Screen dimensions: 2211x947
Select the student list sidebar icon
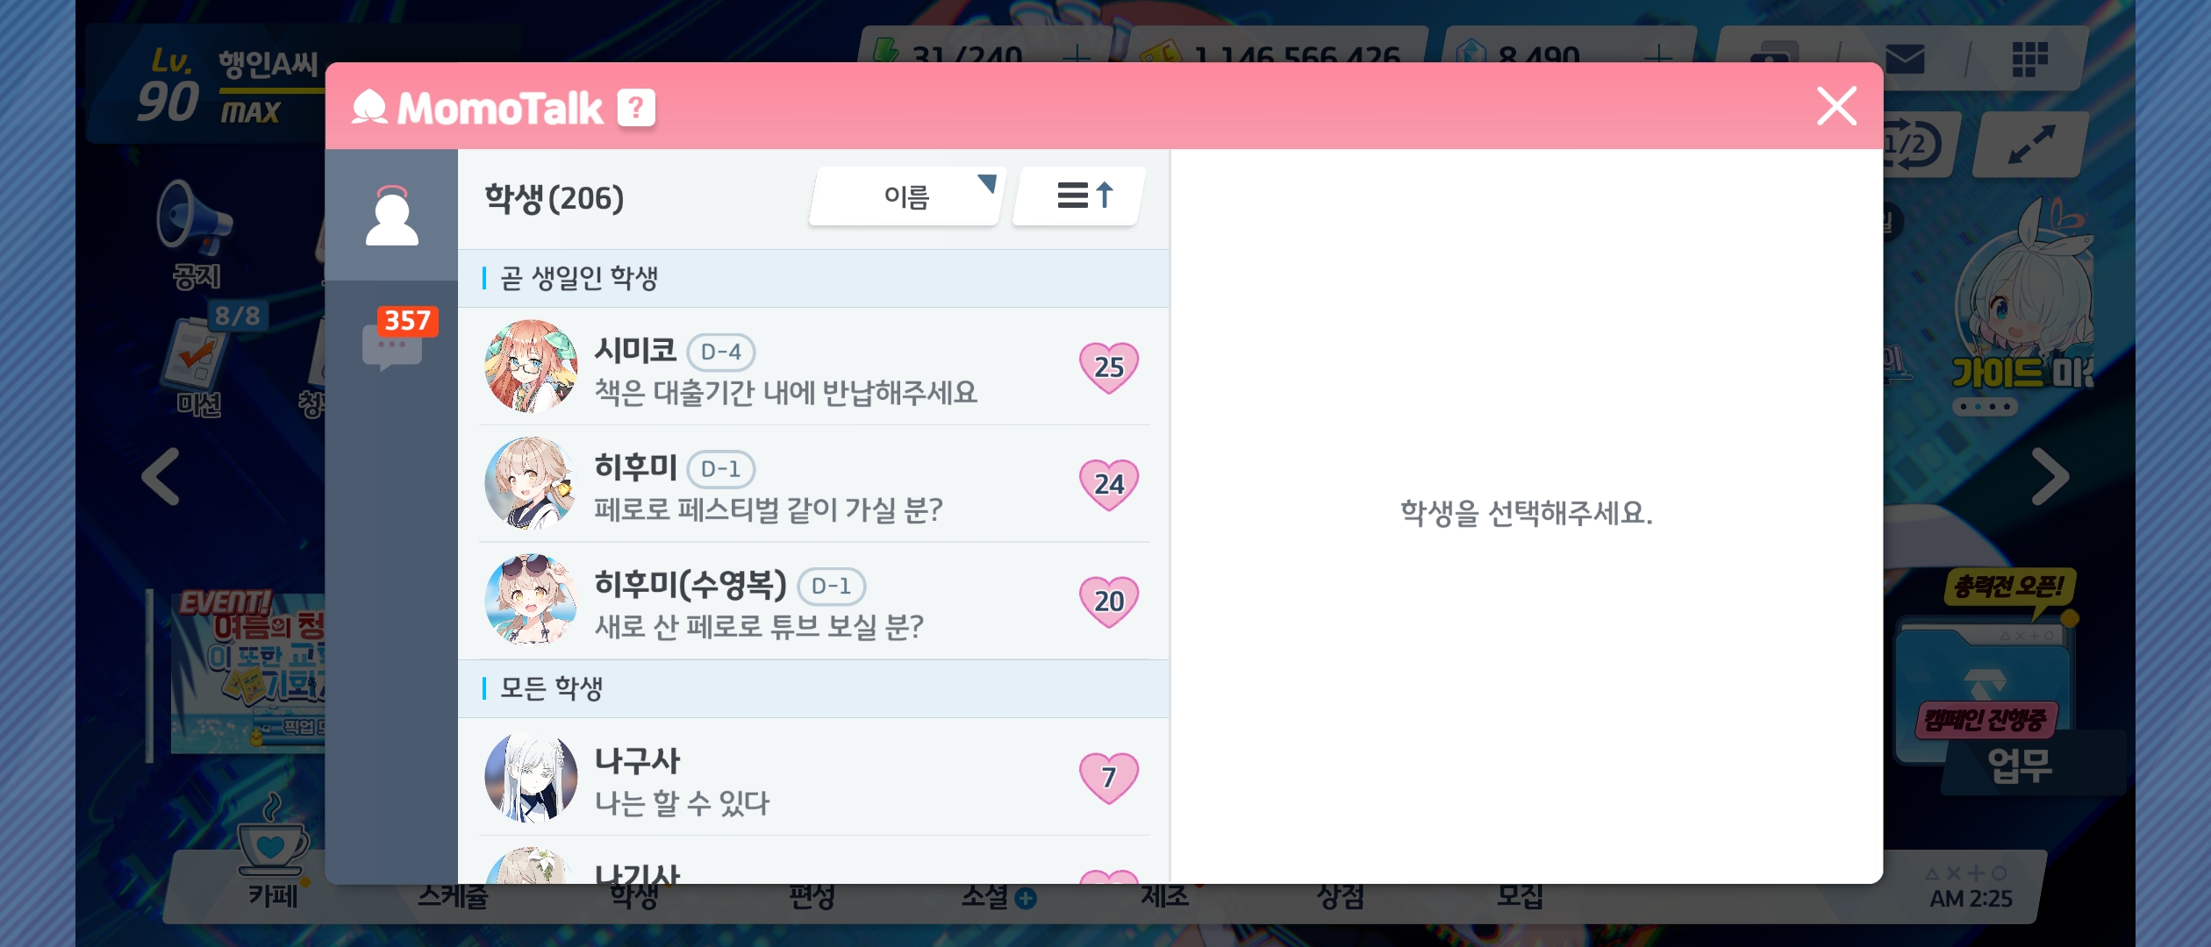coord(391,216)
